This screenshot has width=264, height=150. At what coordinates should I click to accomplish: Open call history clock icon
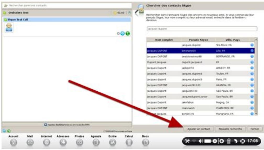(x=130, y=13)
